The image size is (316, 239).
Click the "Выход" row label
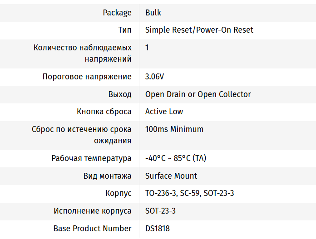click(x=120, y=94)
